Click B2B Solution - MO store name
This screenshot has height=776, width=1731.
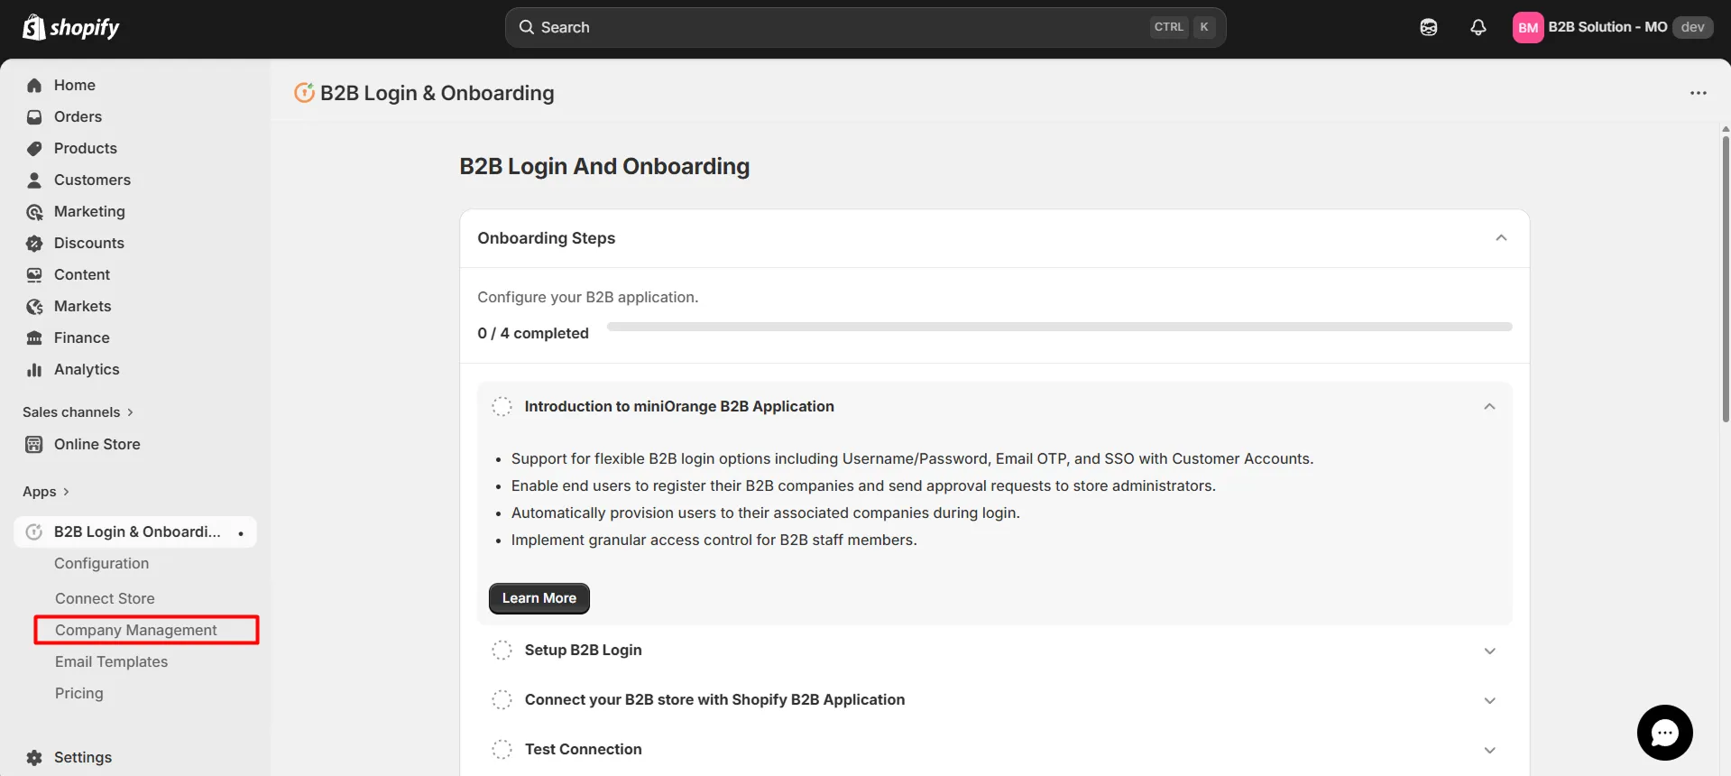[1607, 27]
